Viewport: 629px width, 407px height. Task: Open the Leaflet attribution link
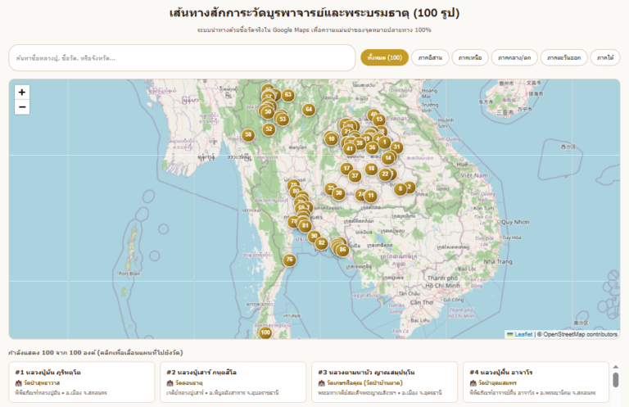(523, 334)
